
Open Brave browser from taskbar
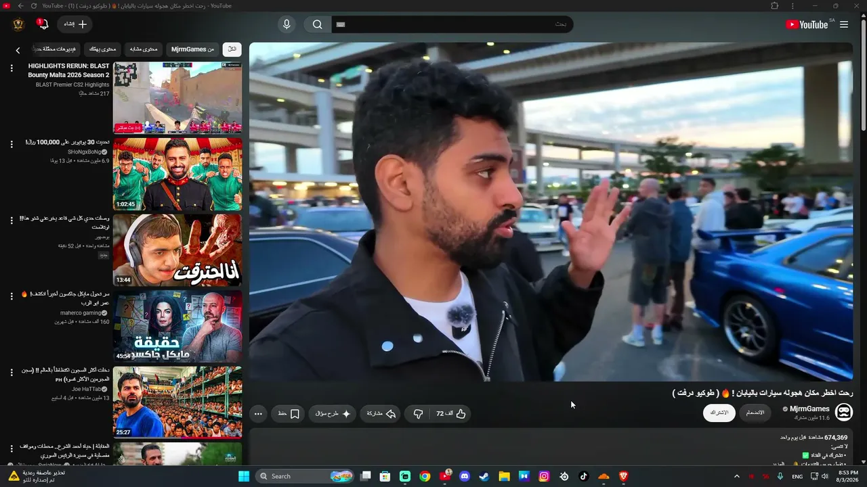623,476
